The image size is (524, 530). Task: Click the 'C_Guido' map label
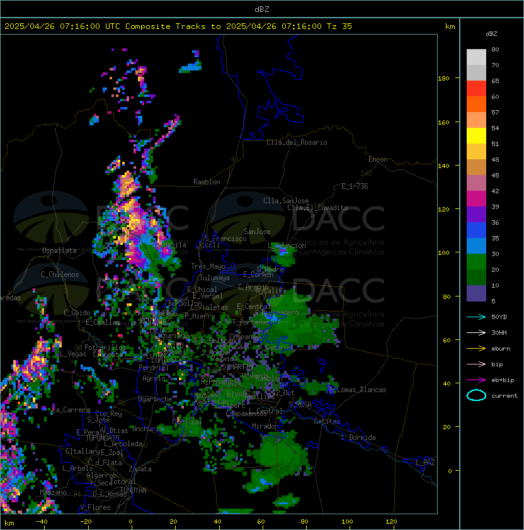pos(77,313)
